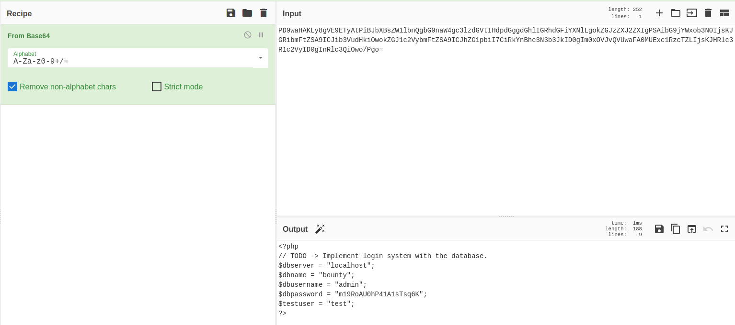The height and width of the screenshot is (325, 735).
Task: Open file as input
Action: pyautogui.click(x=692, y=13)
